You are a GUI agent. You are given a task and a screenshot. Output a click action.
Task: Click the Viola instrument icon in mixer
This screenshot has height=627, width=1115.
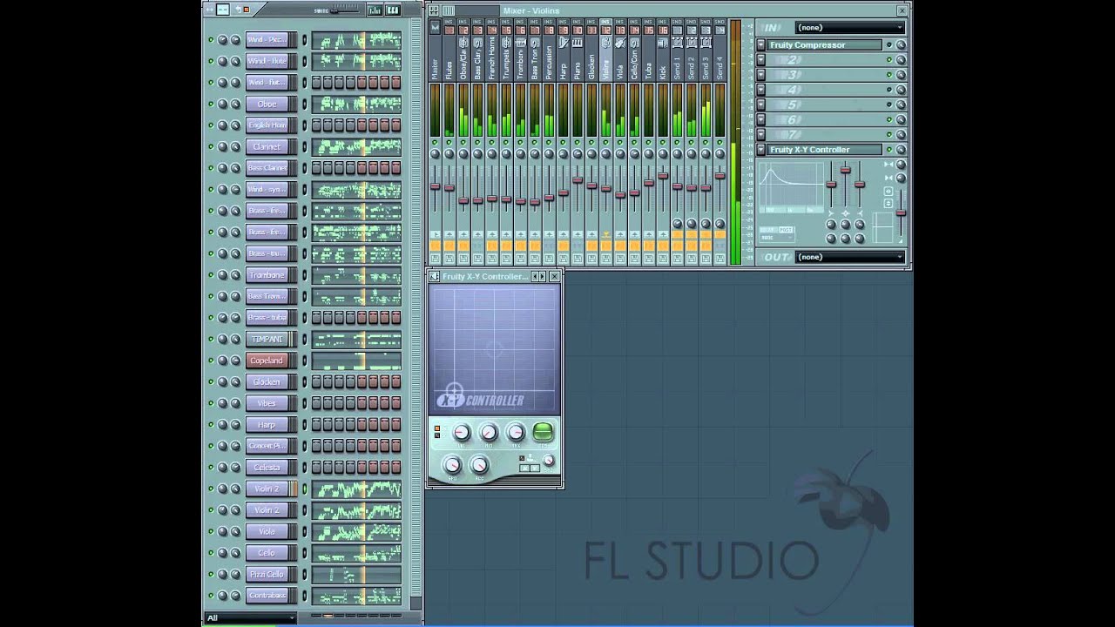point(620,42)
